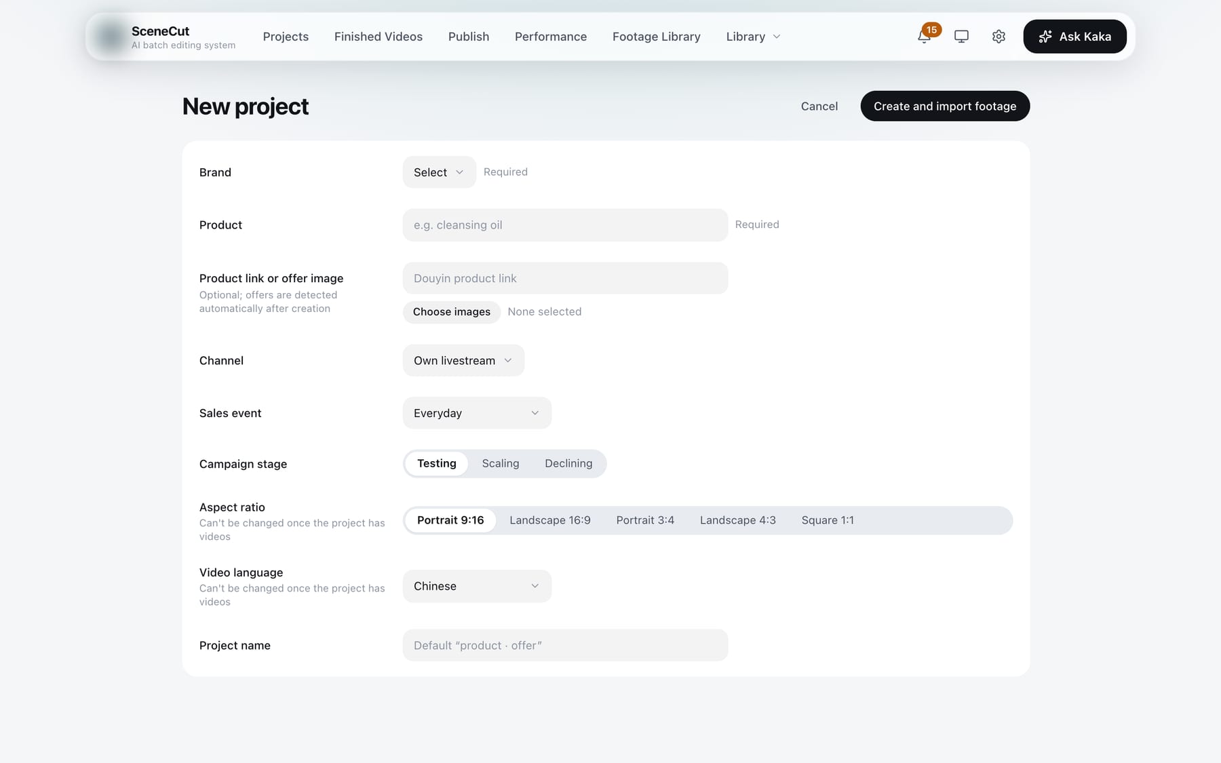Focus the Product name input field

(x=565, y=225)
